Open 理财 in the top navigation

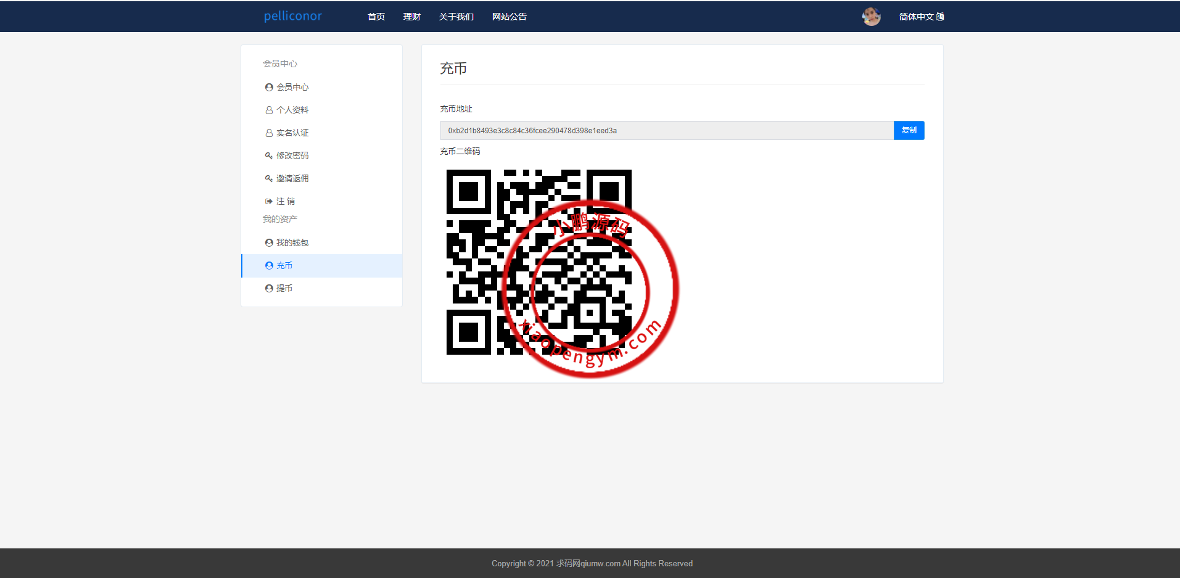point(412,17)
